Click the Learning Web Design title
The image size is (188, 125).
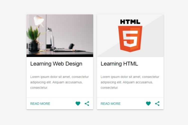point(56,64)
